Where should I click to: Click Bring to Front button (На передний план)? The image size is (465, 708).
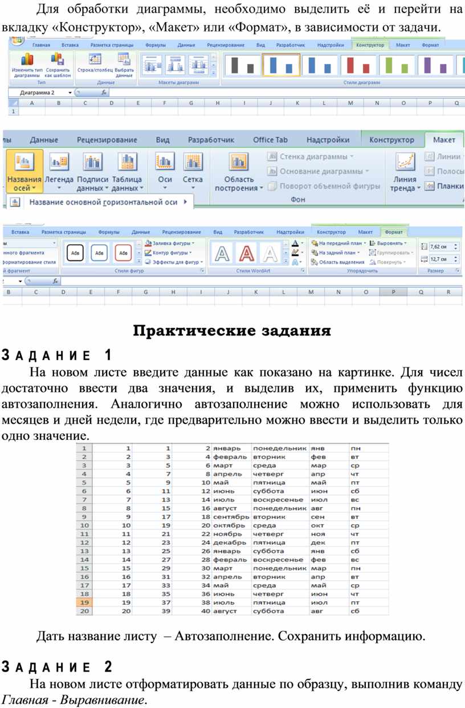pyautogui.click(x=340, y=243)
